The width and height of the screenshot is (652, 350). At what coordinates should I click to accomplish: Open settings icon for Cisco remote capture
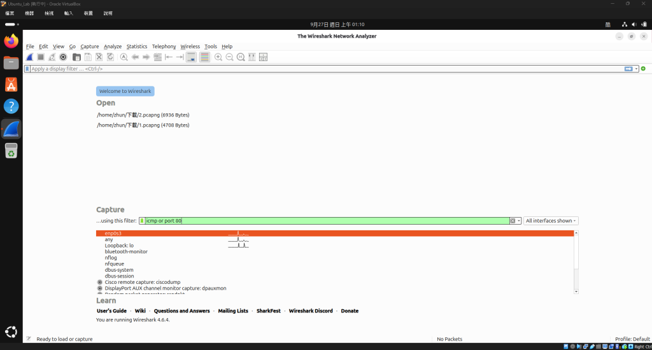click(100, 283)
